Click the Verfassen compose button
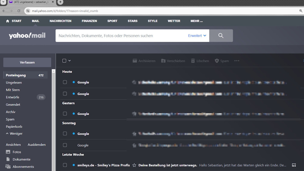304x171 pixels. (x=27, y=62)
